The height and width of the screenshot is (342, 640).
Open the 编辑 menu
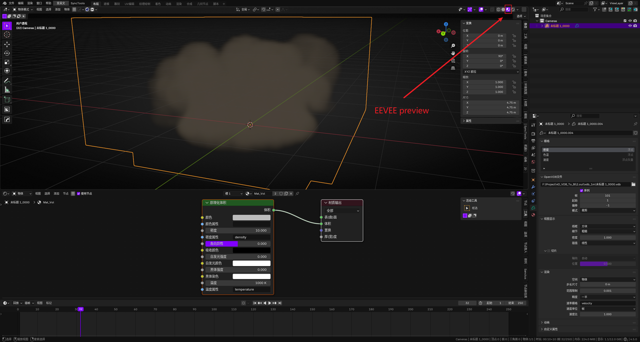pyautogui.click(x=21, y=3)
